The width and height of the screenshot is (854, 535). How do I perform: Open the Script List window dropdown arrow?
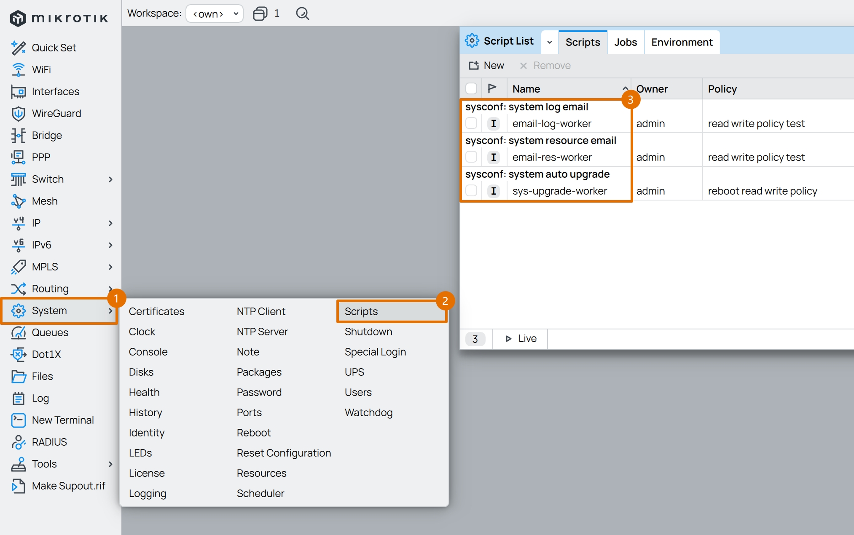[549, 42]
